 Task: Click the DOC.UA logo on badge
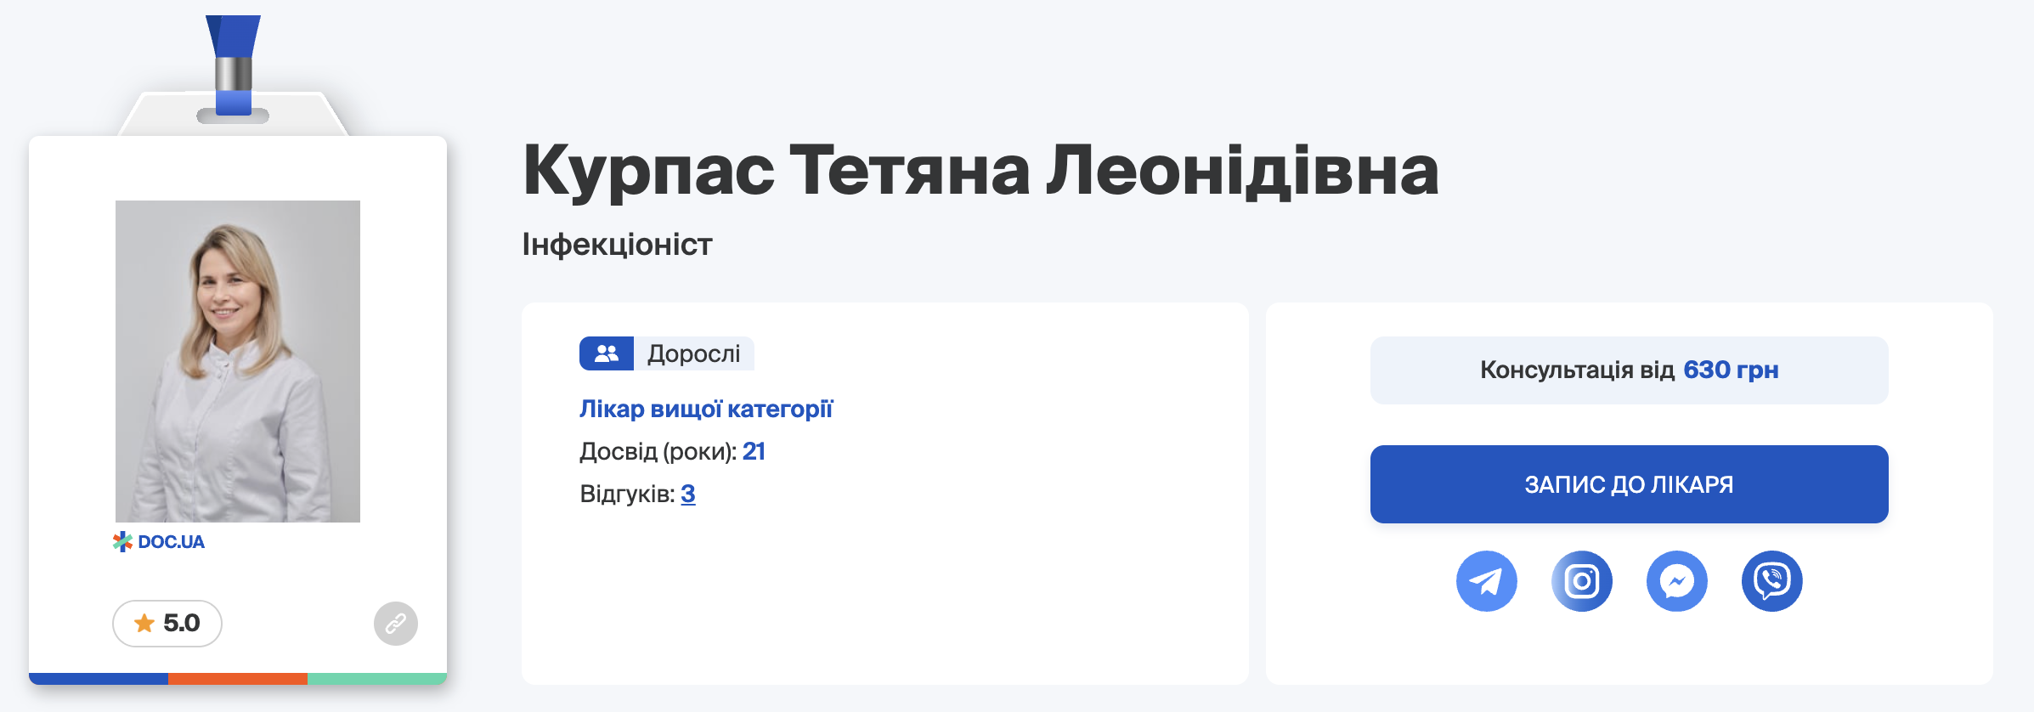tap(159, 542)
